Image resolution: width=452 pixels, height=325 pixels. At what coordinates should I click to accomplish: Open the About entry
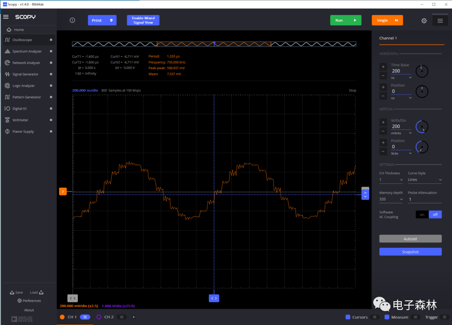pos(29,310)
